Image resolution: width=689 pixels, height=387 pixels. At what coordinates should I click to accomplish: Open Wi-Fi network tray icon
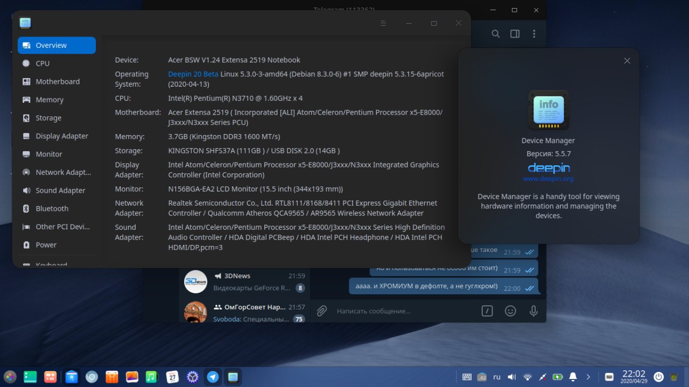[x=528, y=377]
